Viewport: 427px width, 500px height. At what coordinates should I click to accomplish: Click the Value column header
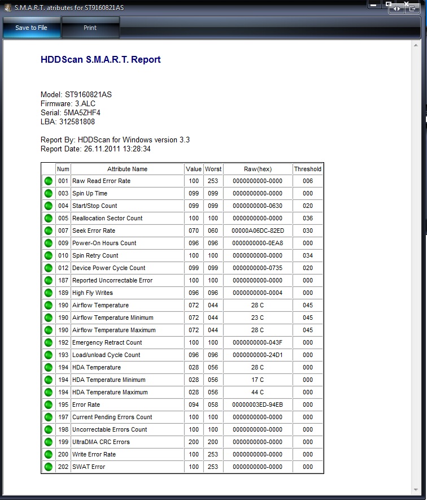point(194,169)
